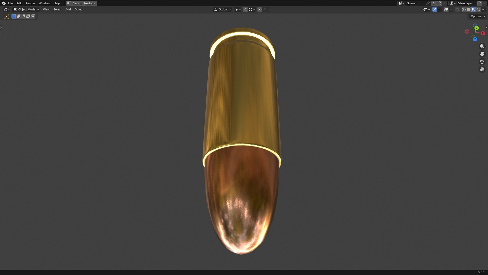Switch to solid shading
The height and width of the screenshot is (275, 488).
(469, 9)
